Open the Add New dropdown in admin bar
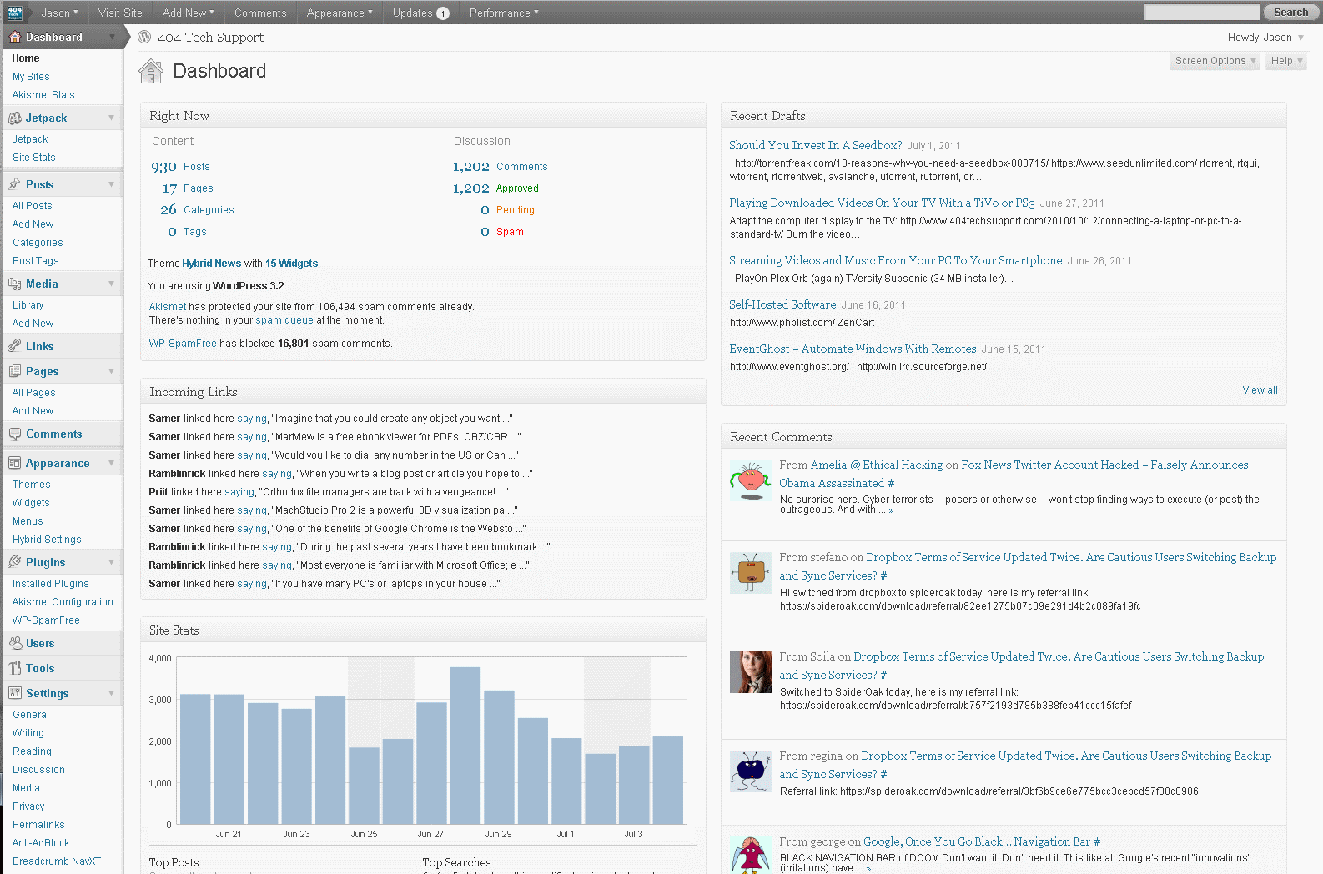This screenshot has width=1323, height=874. pos(189,13)
